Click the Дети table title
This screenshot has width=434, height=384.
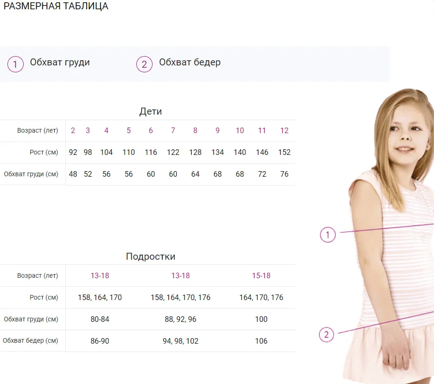(150, 111)
